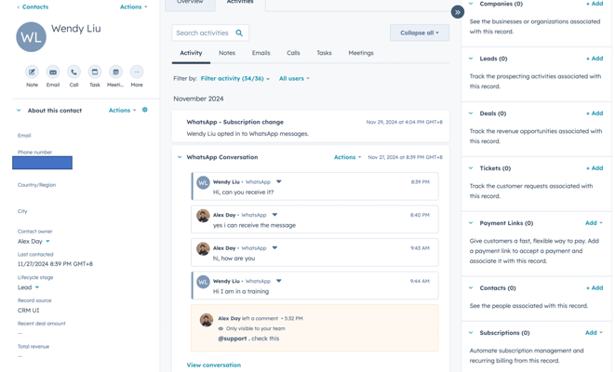Click the Email action icon
615x372 pixels.
53,73
